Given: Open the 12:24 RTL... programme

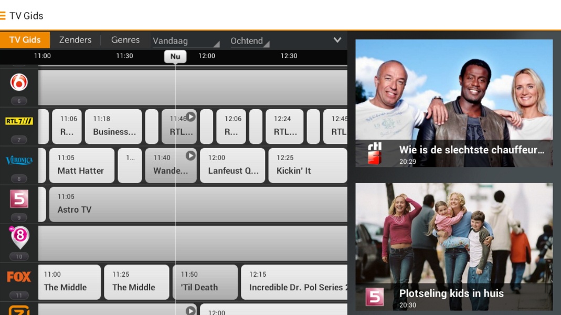Looking at the screenshot, I should tap(284, 127).
